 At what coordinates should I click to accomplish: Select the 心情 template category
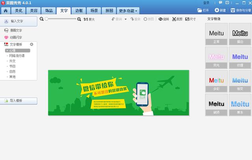[17, 51]
